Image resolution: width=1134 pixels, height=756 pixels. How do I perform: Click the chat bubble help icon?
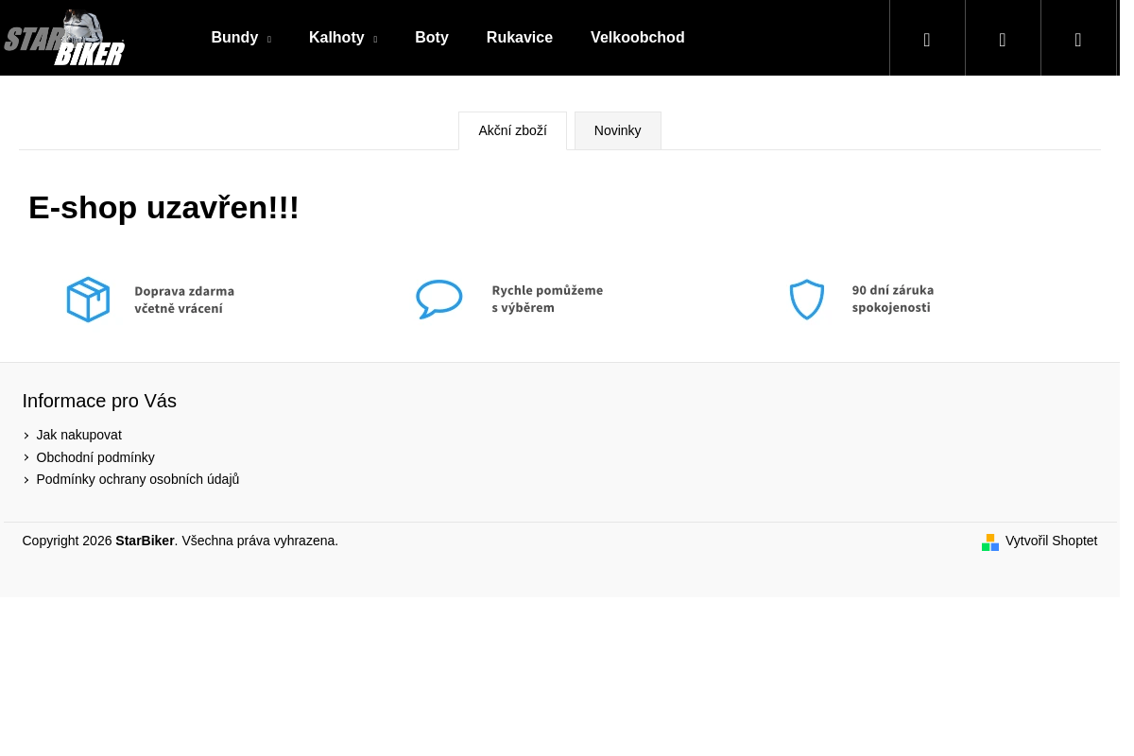pos(439,300)
